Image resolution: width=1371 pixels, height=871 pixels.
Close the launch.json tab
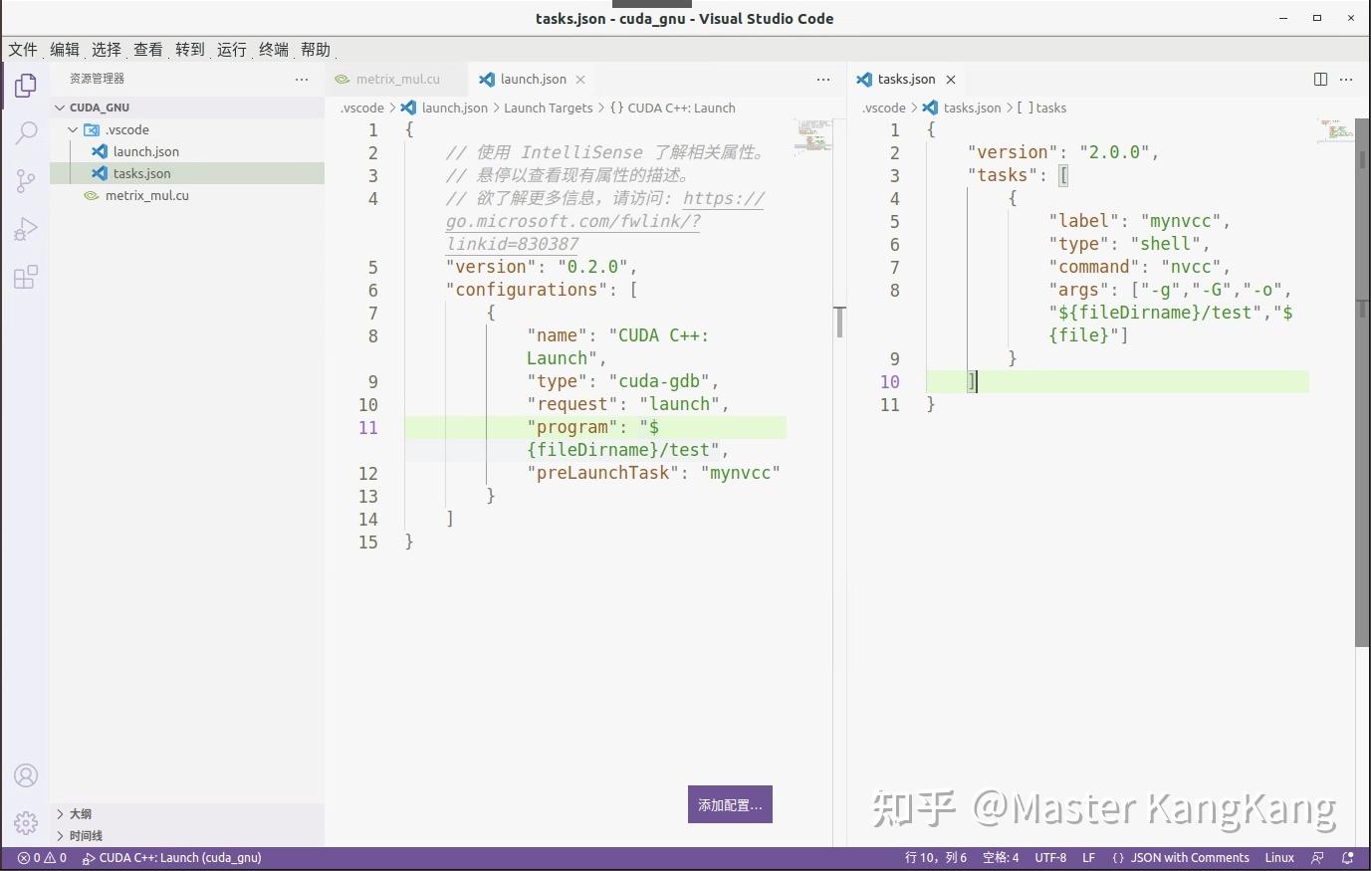(x=580, y=80)
